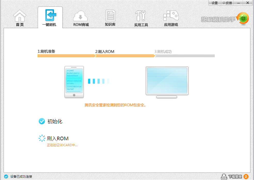The height and width of the screenshot is (180, 254).
Task: Click the 2:刷入ROM progress segment
Action: [x=125, y=56]
